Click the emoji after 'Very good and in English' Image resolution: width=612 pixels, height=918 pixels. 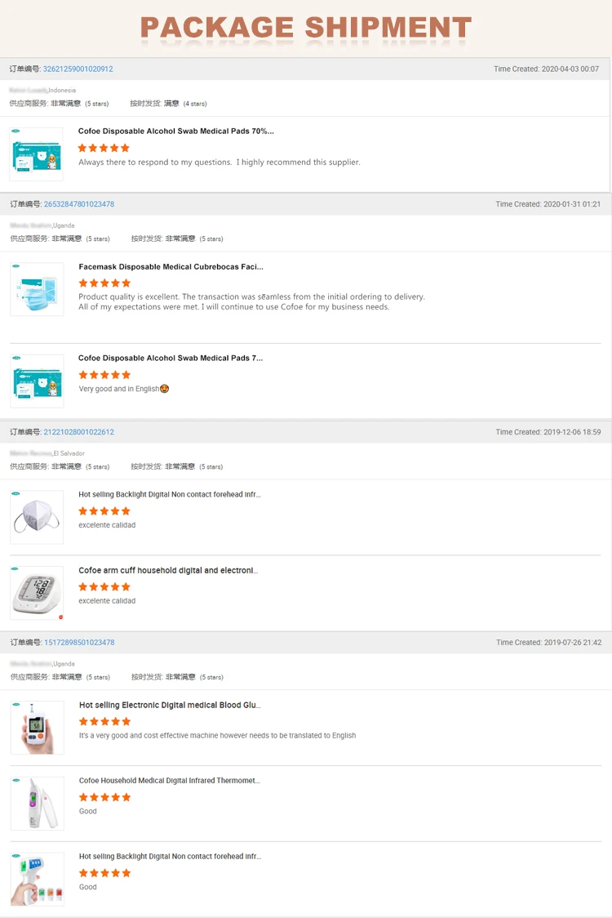coord(164,389)
